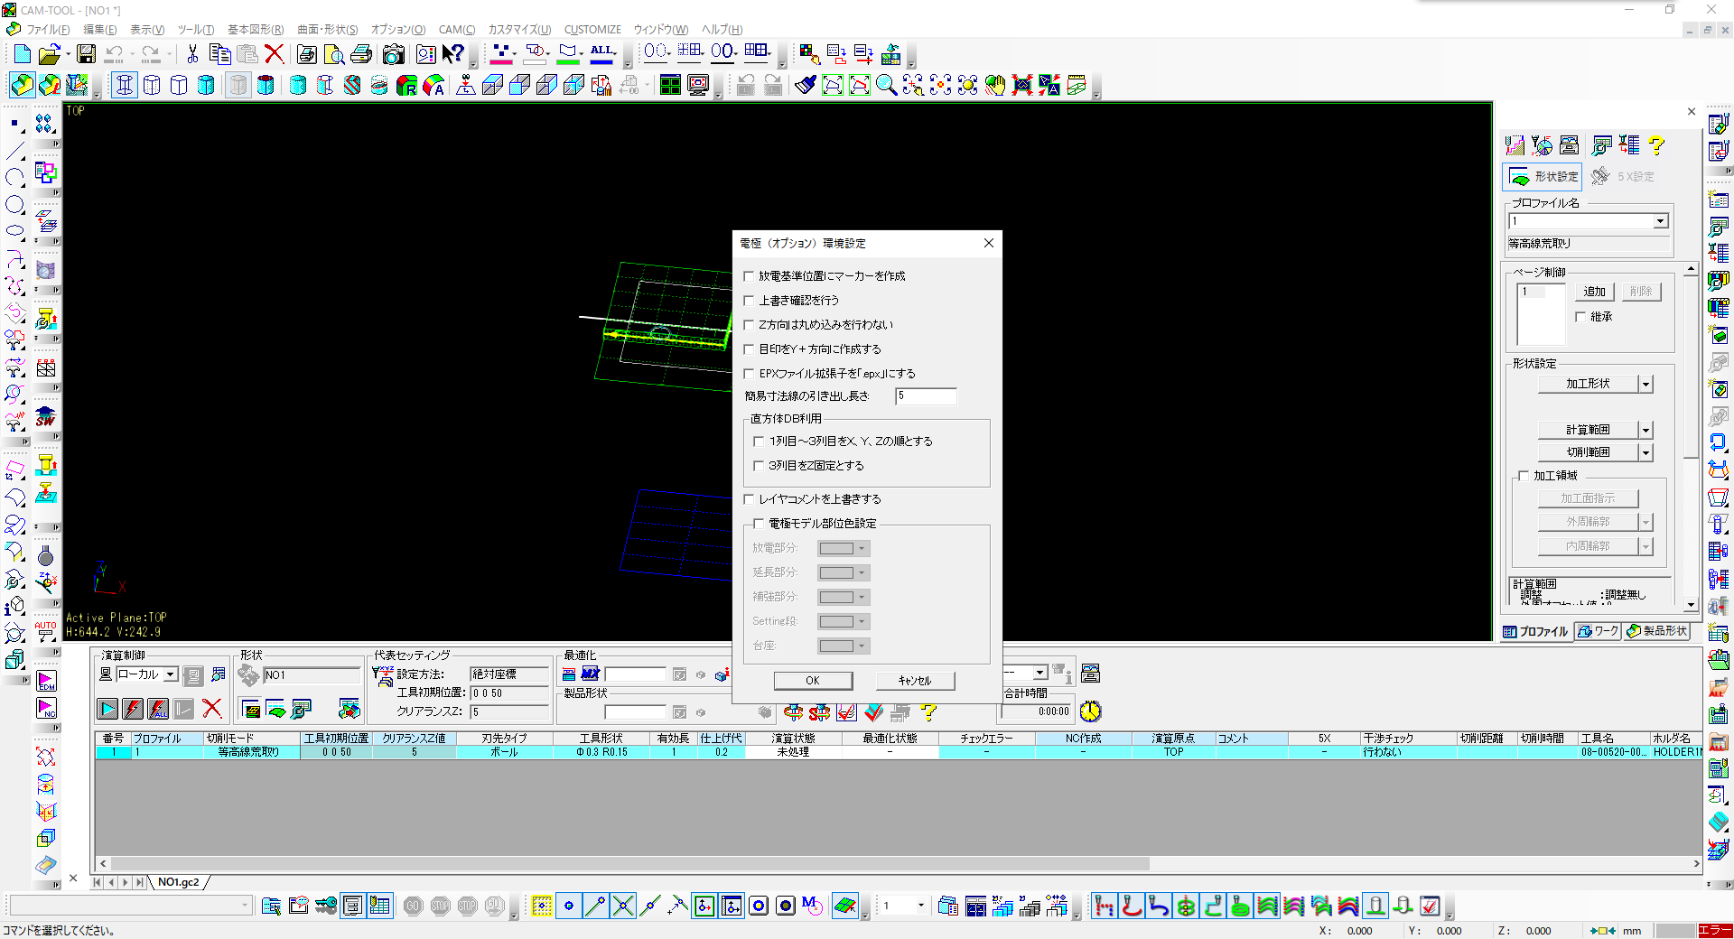1734x939 pixels.
Task: Open the 放電部分 color dropdown
Action: [862, 549]
